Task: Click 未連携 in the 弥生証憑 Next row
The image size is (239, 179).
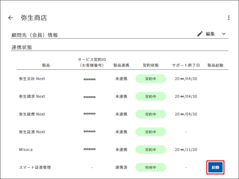Action: tap(121, 132)
